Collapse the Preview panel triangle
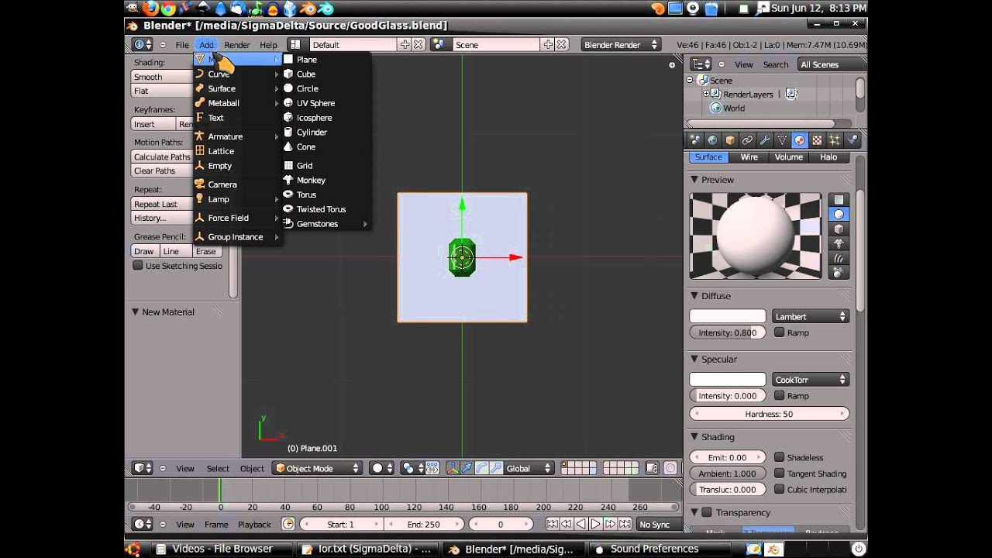The width and height of the screenshot is (992, 558). [694, 180]
